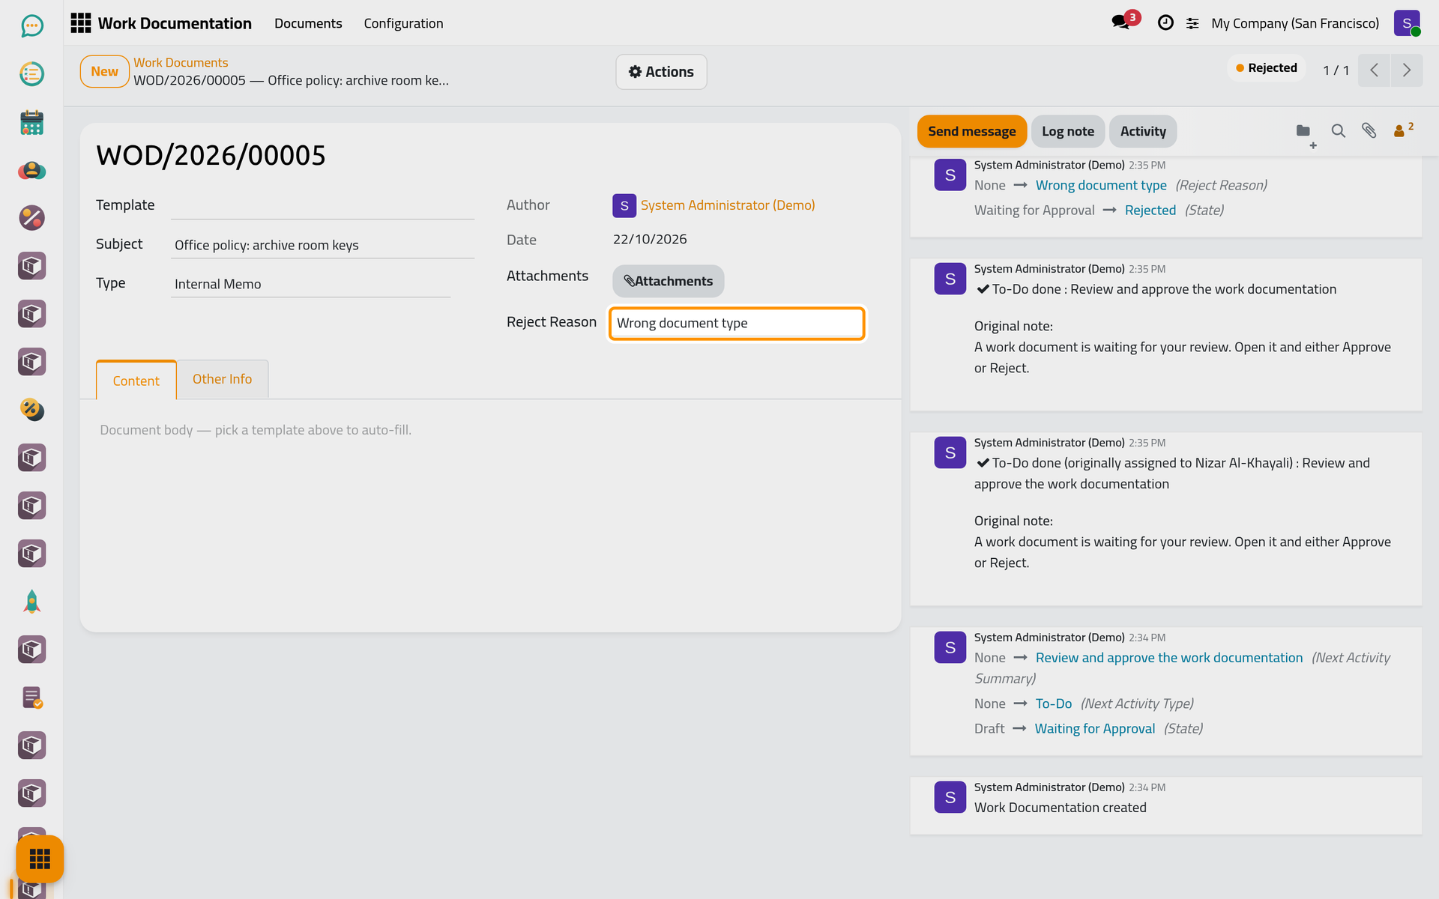Open the activities clock icon
The height and width of the screenshot is (899, 1439).
tap(1165, 23)
